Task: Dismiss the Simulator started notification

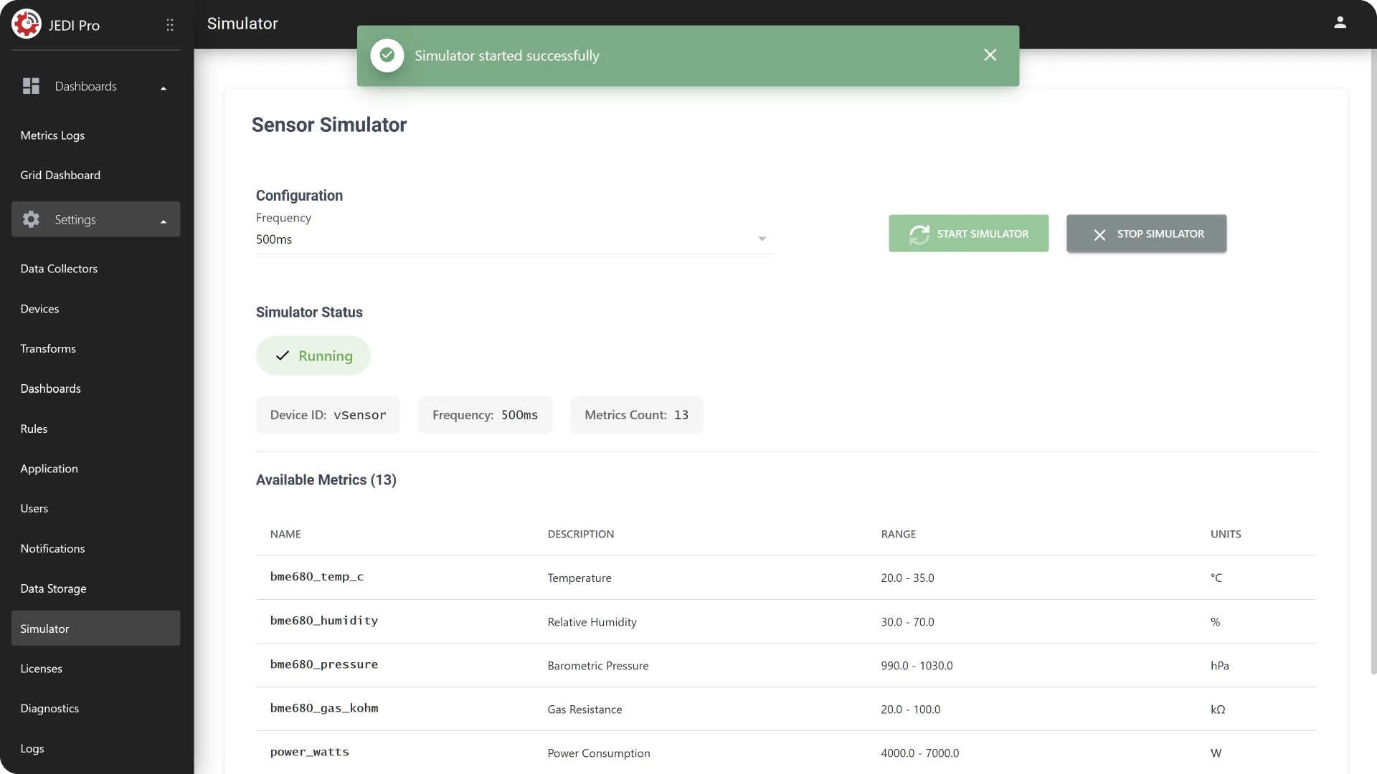Action: pos(990,55)
